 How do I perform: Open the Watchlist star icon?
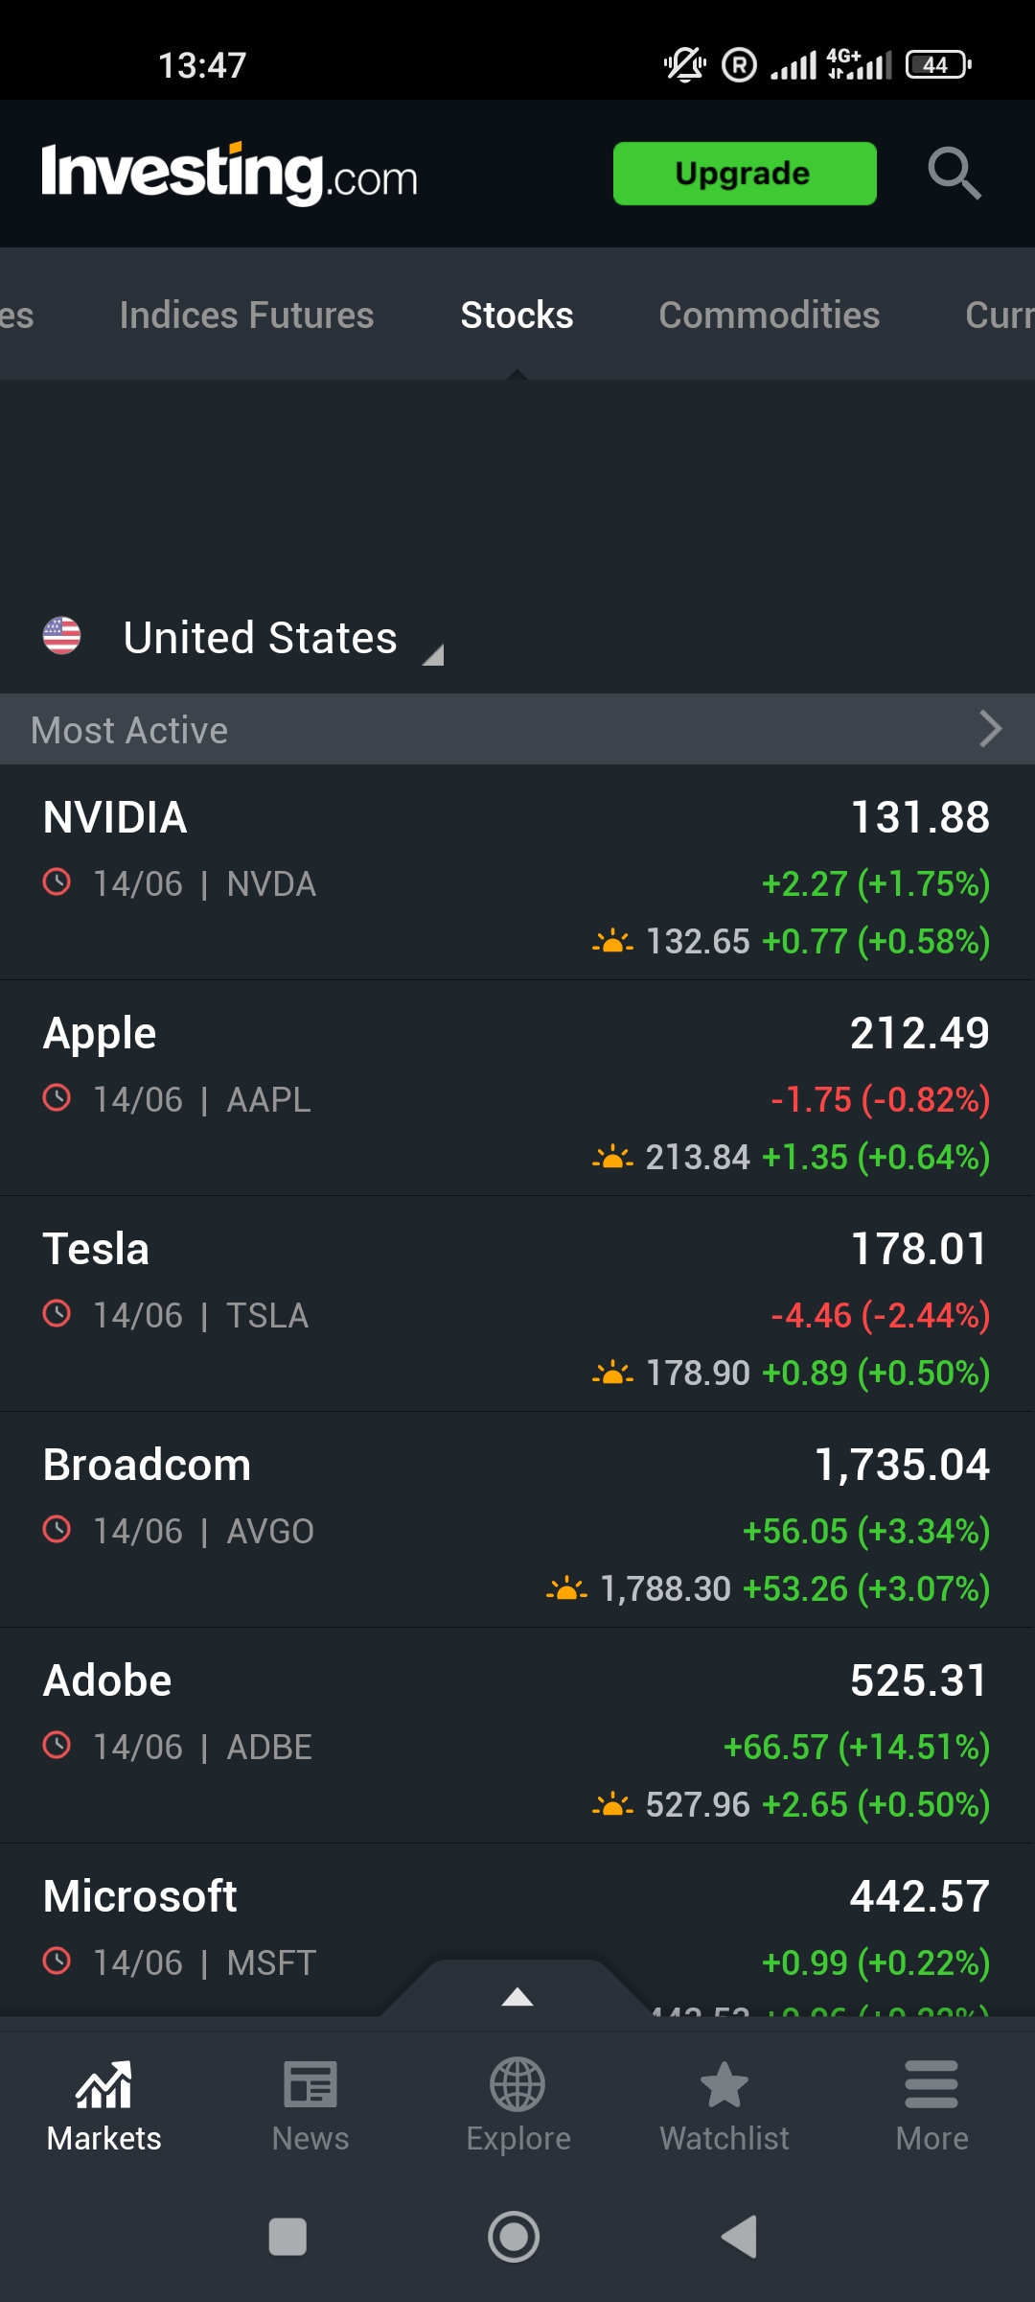pos(724,2086)
